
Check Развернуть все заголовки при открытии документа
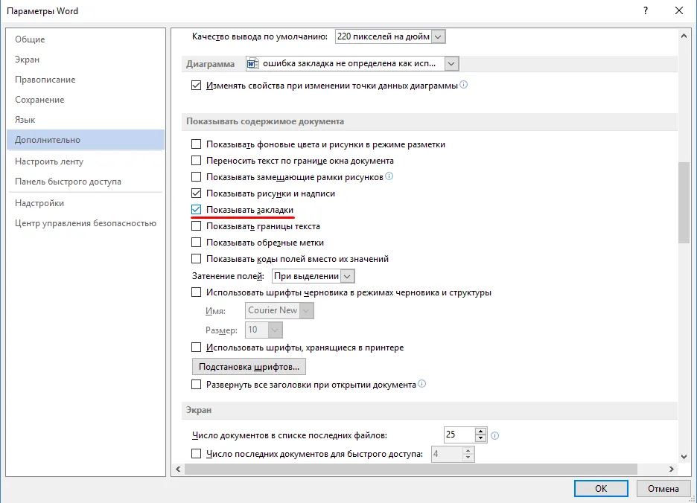coord(196,385)
